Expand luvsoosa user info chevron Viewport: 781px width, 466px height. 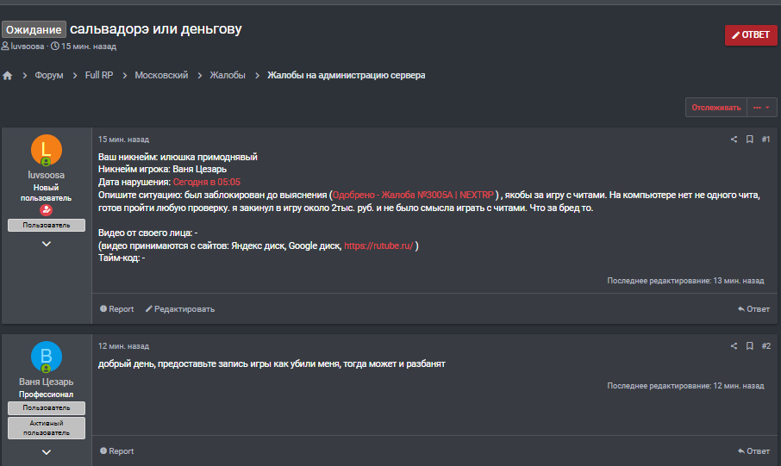47,244
